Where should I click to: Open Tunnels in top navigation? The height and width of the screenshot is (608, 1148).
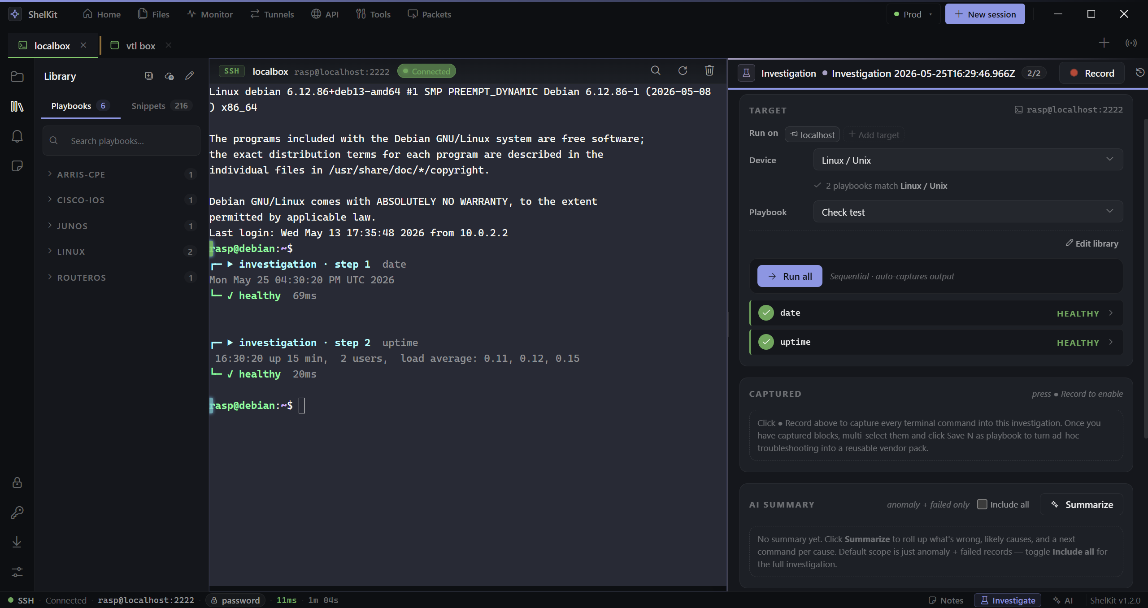tap(272, 14)
